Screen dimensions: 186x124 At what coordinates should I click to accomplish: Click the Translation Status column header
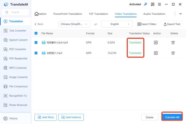[139, 33]
